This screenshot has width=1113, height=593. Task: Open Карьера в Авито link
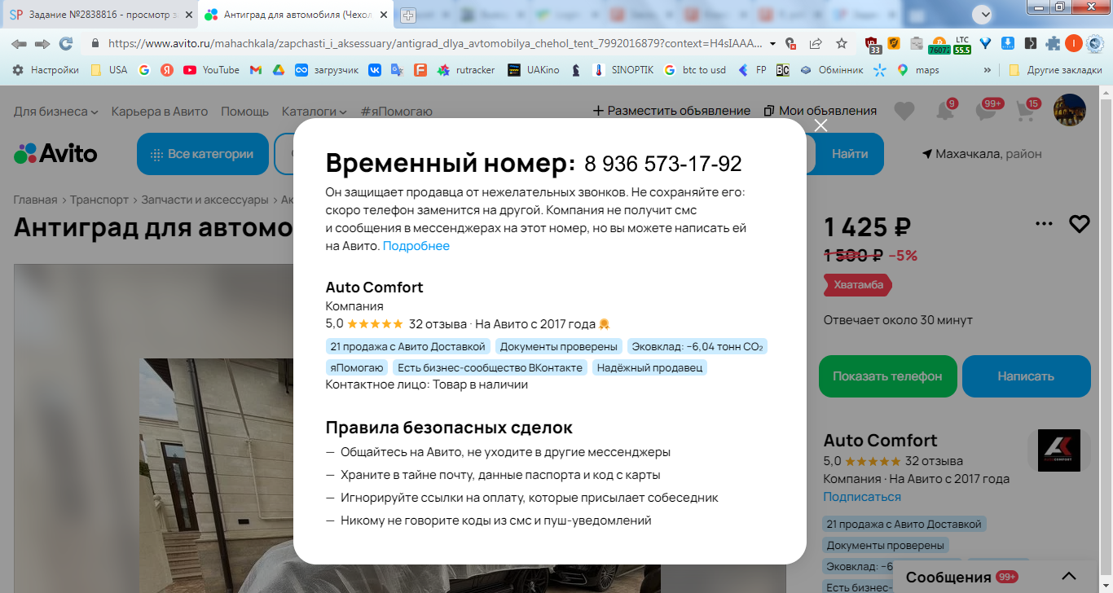click(x=160, y=111)
